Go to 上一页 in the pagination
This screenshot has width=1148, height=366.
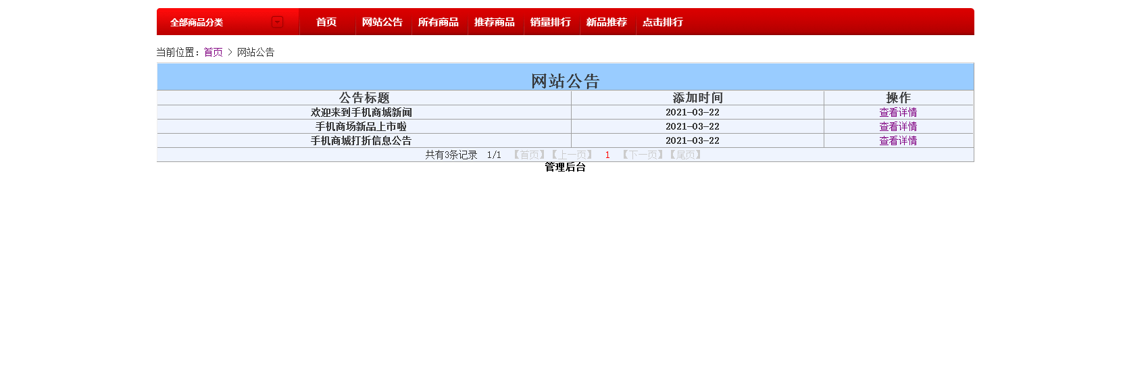coord(572,155)
